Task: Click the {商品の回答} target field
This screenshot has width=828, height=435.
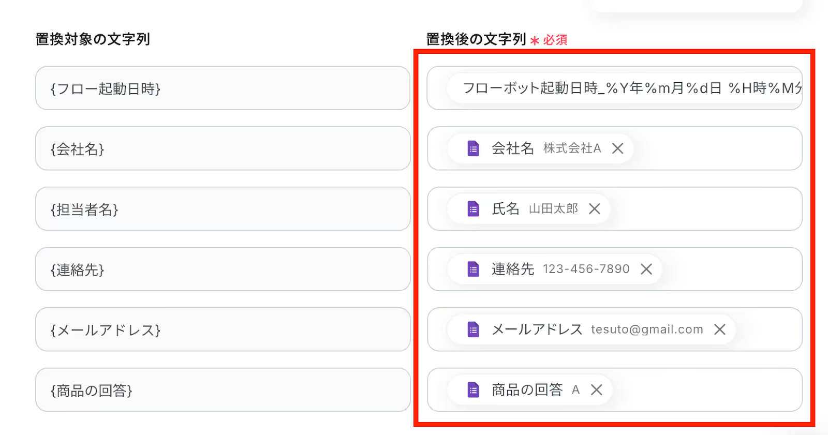Action: pos(223,390)
